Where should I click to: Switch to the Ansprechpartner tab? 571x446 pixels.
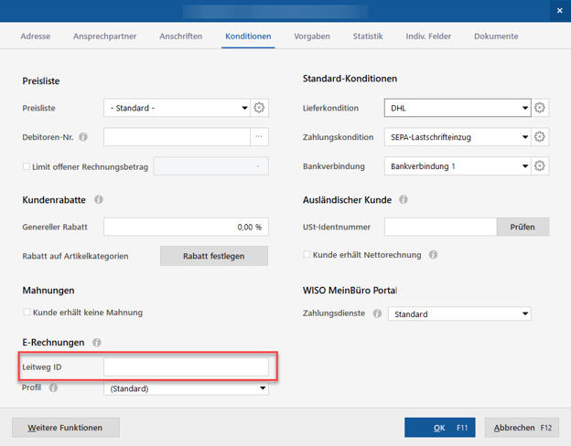click(x=104, y=37)
